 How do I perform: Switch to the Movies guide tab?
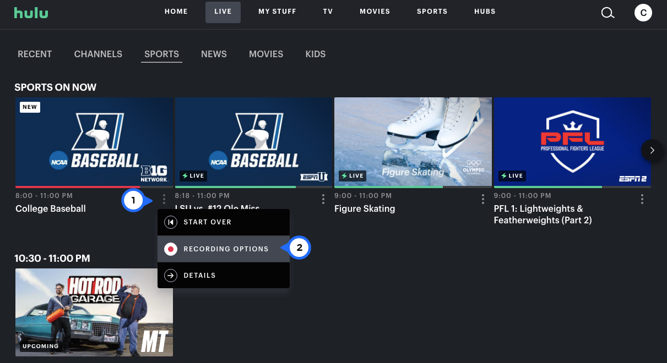tap(266, 54)
